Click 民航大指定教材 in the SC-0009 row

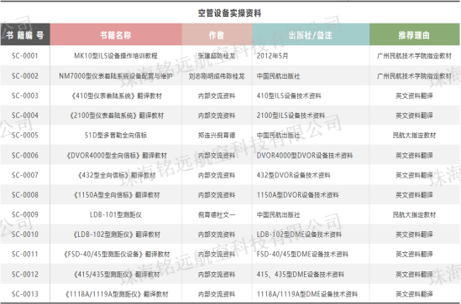click(414, 214)
